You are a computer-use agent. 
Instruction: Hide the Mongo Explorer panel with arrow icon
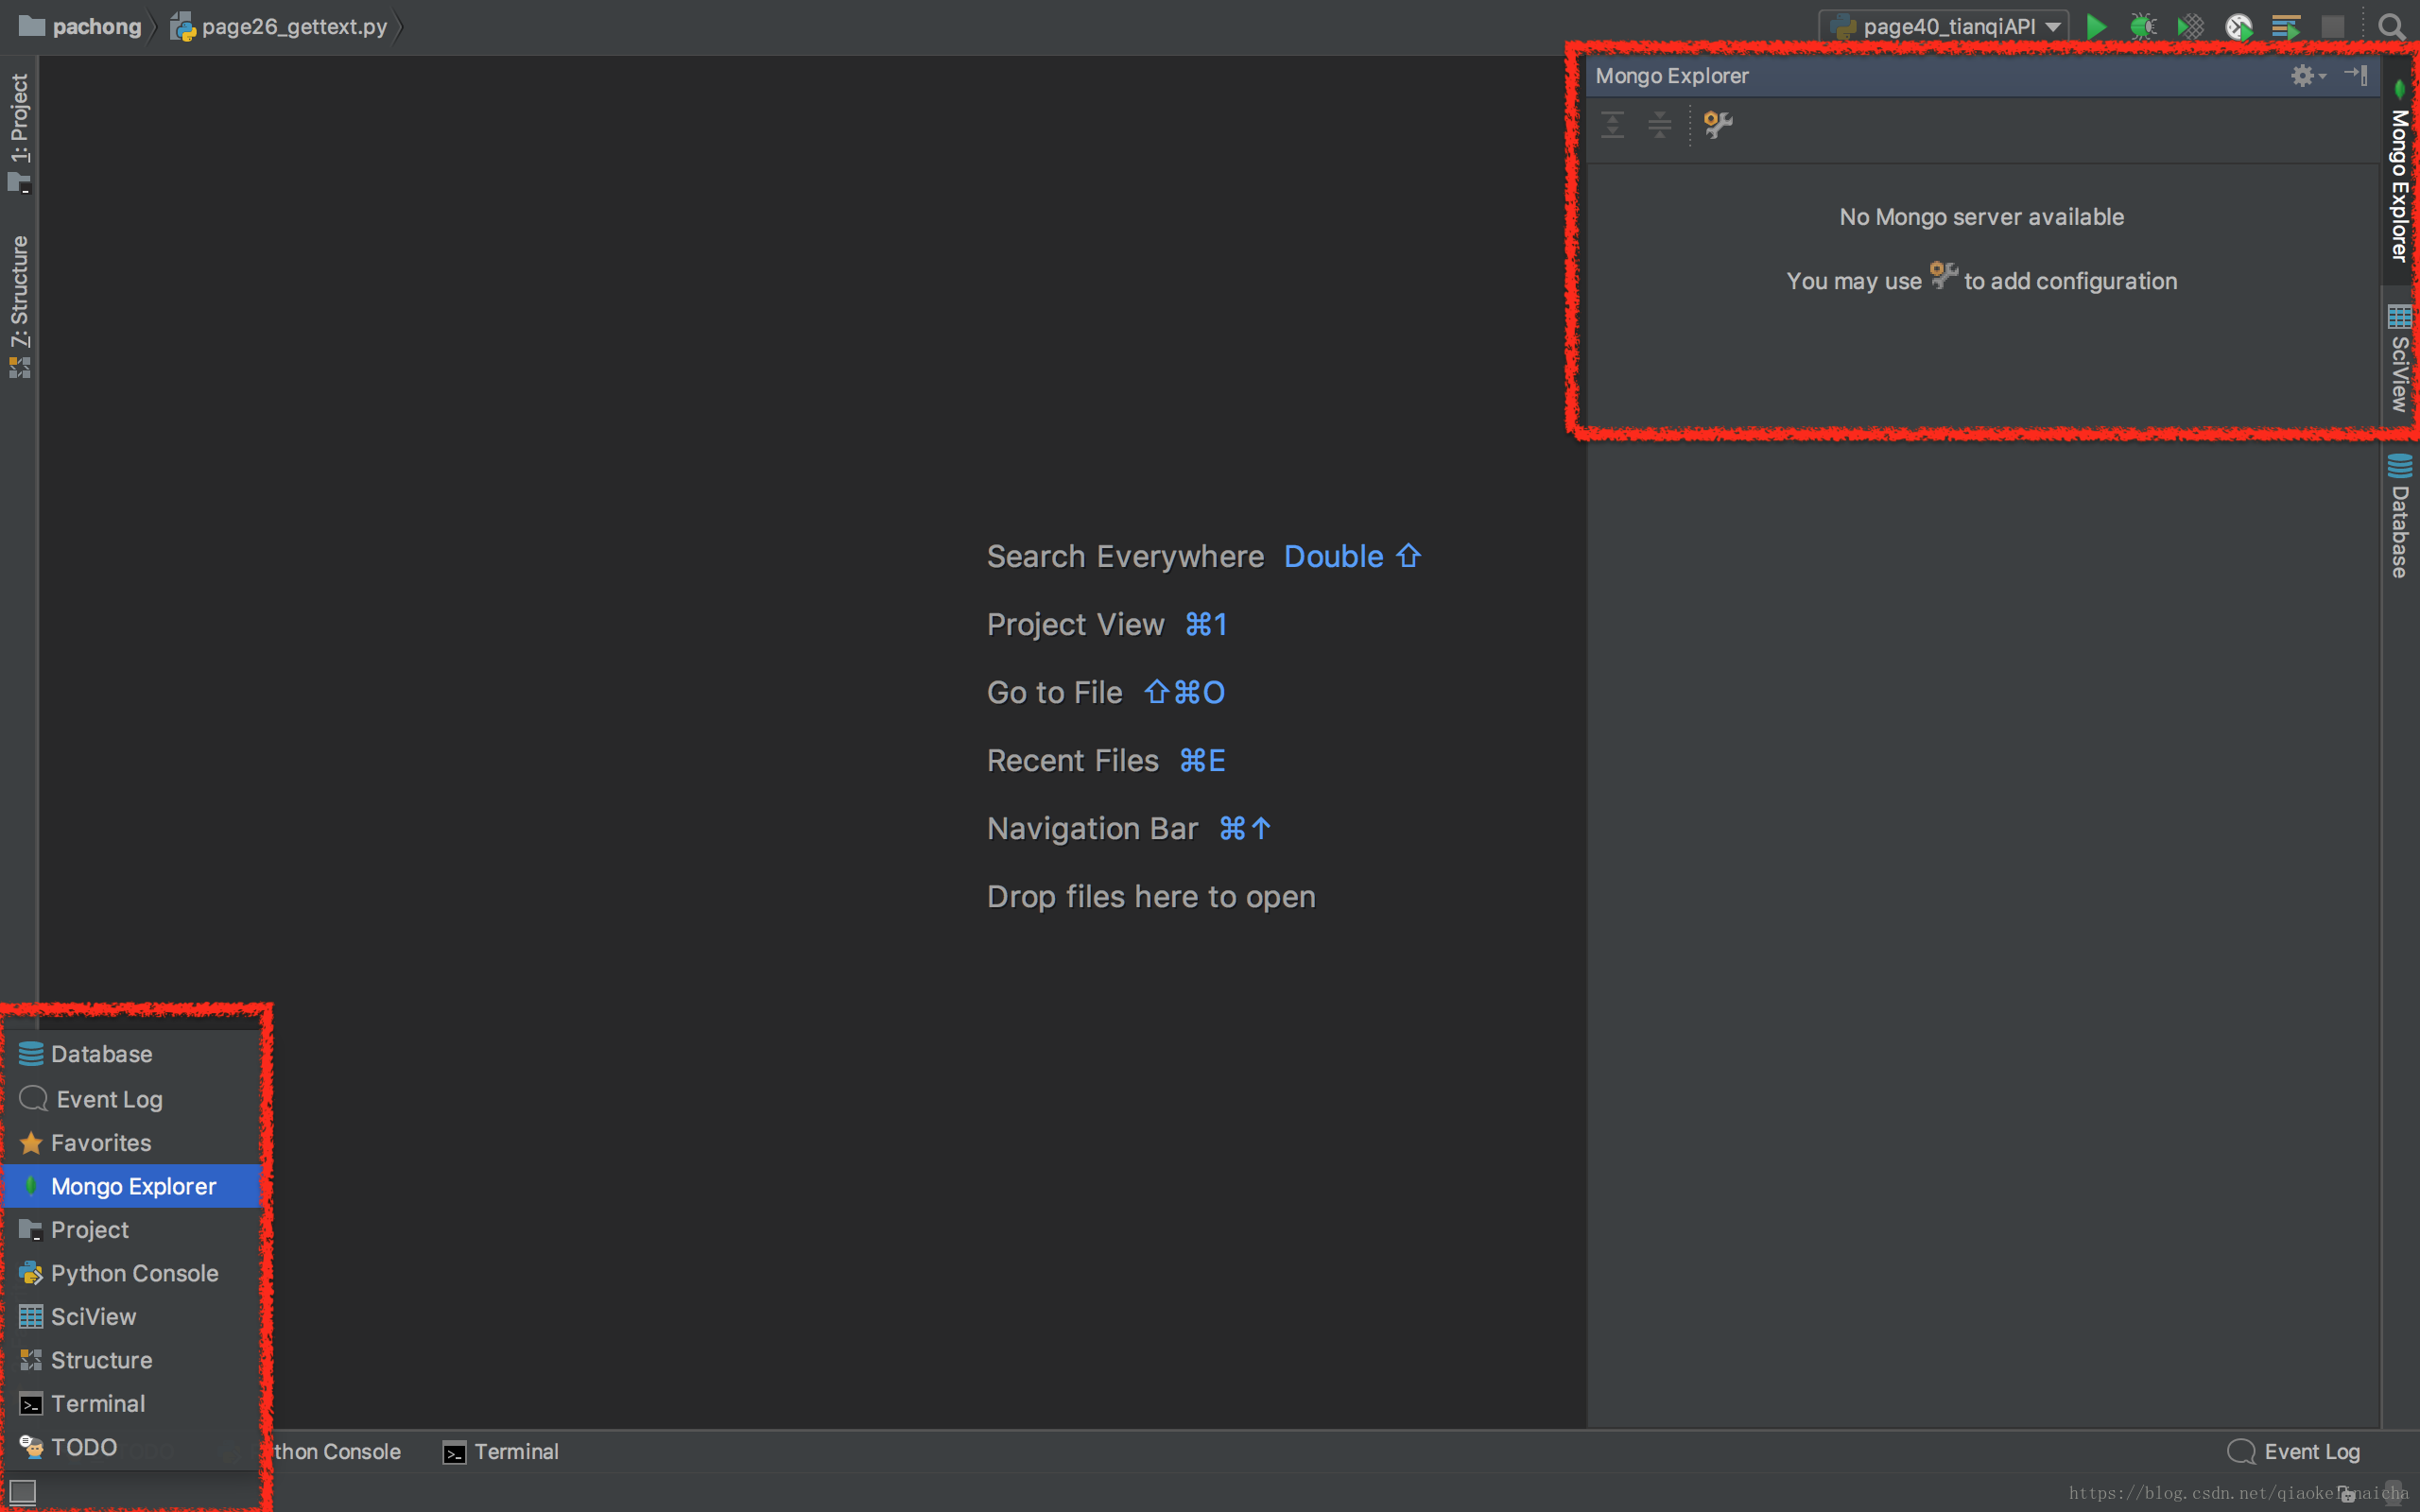(x=2355, y=75)
